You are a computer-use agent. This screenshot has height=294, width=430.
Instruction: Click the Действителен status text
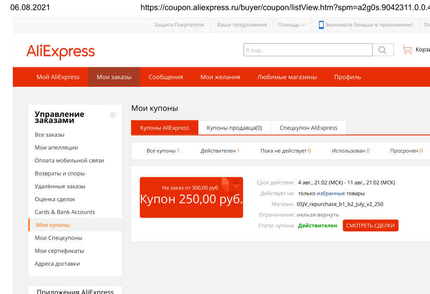click(318, 226)
